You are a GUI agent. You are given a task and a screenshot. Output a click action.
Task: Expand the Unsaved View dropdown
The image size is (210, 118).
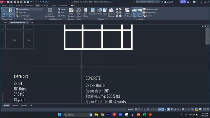42,9
